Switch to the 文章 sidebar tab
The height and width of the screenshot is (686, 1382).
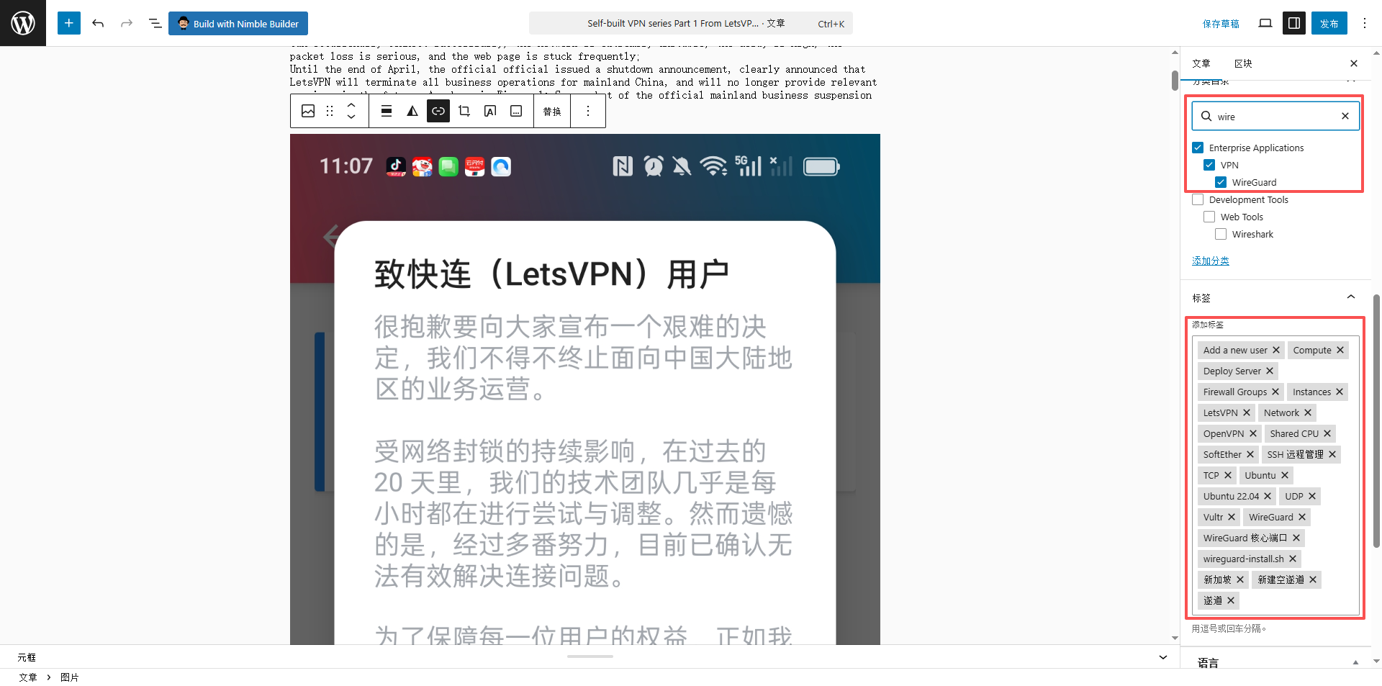pyautogui.click(x=1201, y=63)
